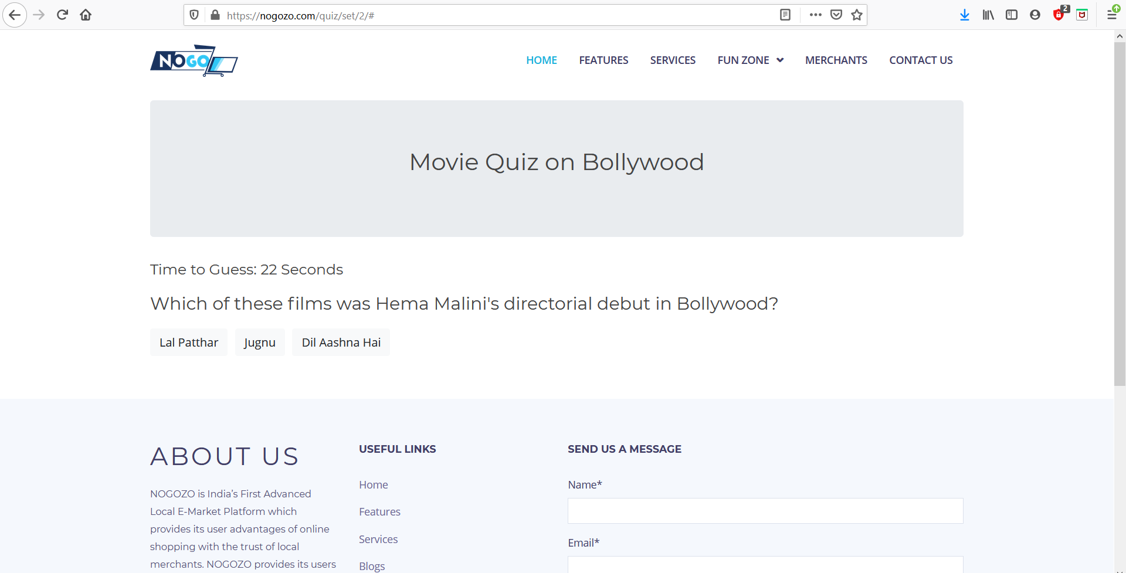Screen dimensions: 1126x573
Task: Open the Home footer link
Action: tap(374, 485)
